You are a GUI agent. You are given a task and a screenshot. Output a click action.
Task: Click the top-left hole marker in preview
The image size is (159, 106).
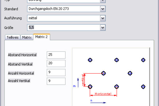click(90, 60)
